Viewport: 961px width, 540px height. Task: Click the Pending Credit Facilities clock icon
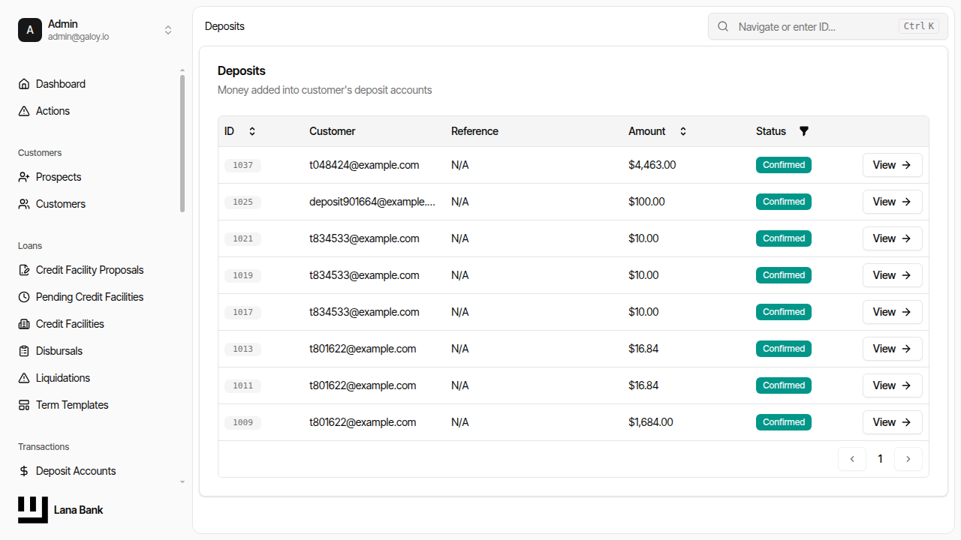tap(24, 297)
